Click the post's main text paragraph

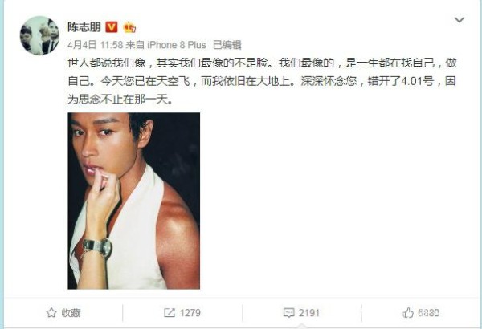[x=262, y=81]
